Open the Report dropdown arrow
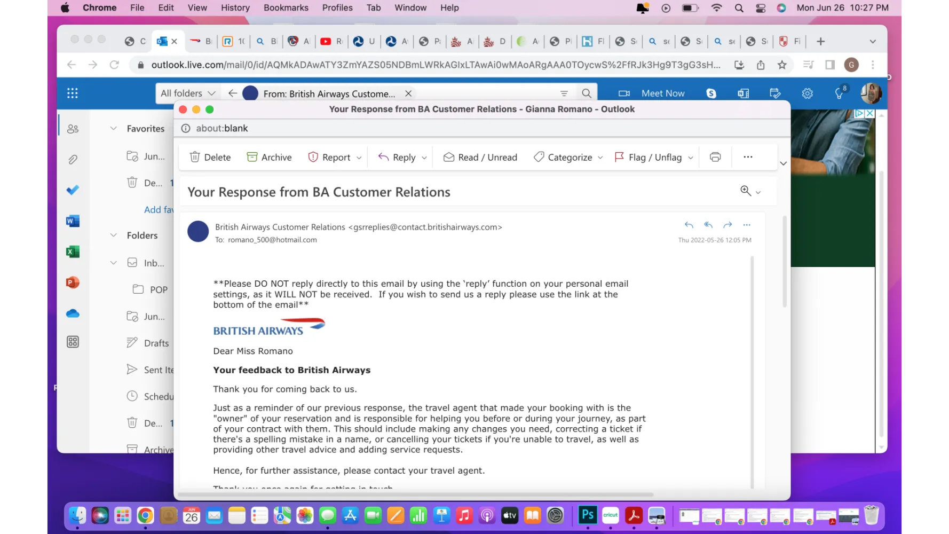949x534 pixels. [x=359, y=158]
